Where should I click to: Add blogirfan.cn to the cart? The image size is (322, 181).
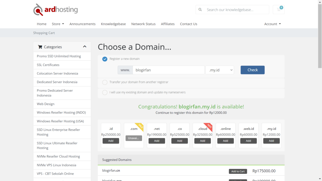coord(238,171)
